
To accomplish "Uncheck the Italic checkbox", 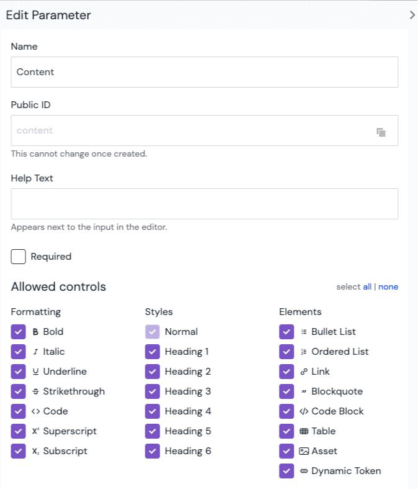I will pos(19,352).
